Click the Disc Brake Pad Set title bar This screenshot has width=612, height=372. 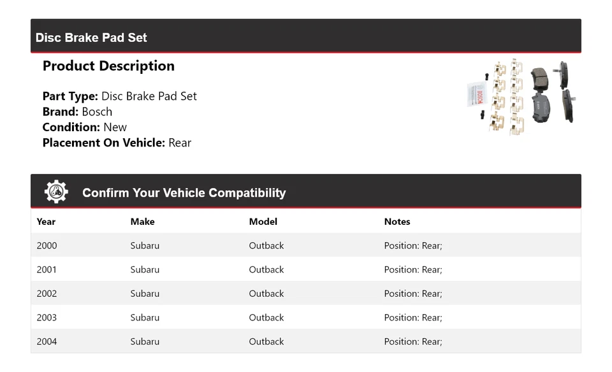point(91,38)
